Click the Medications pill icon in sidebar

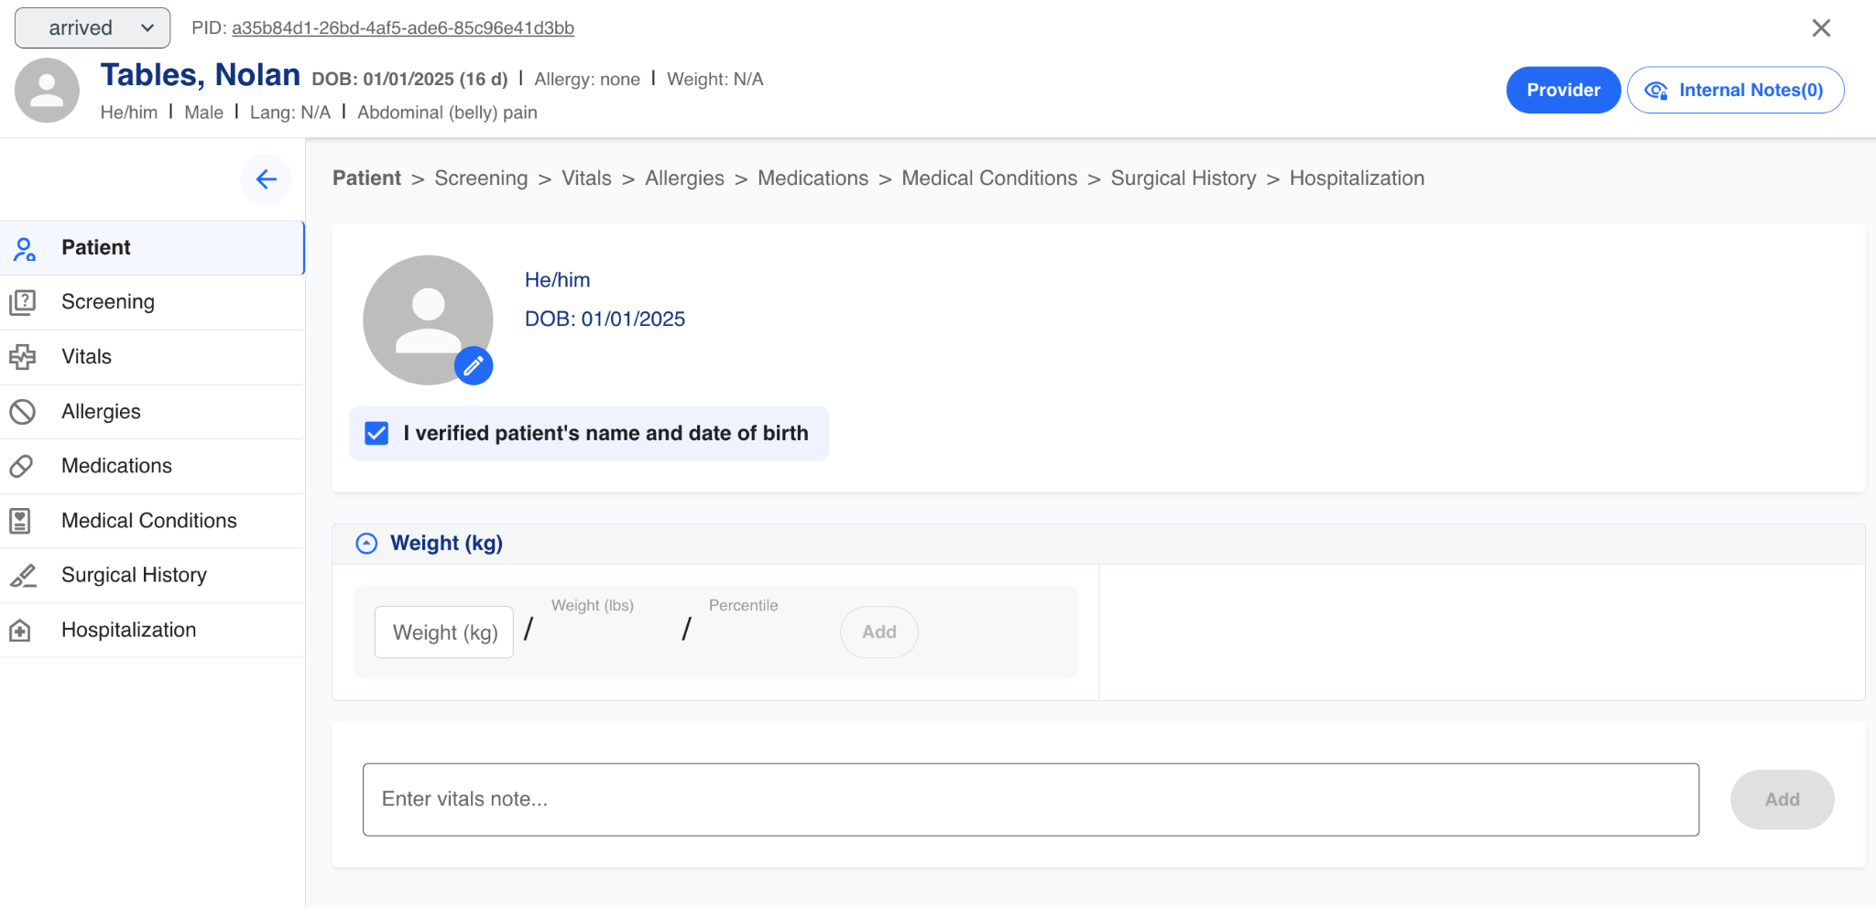pyautogui.click(x=22, y=466)
